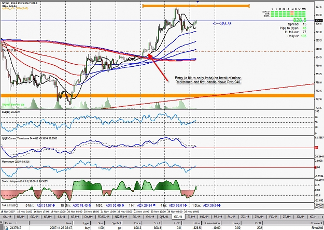Select the ZW,H4 chart tab
Screen dimensions: 324x230
click(259, 217)
